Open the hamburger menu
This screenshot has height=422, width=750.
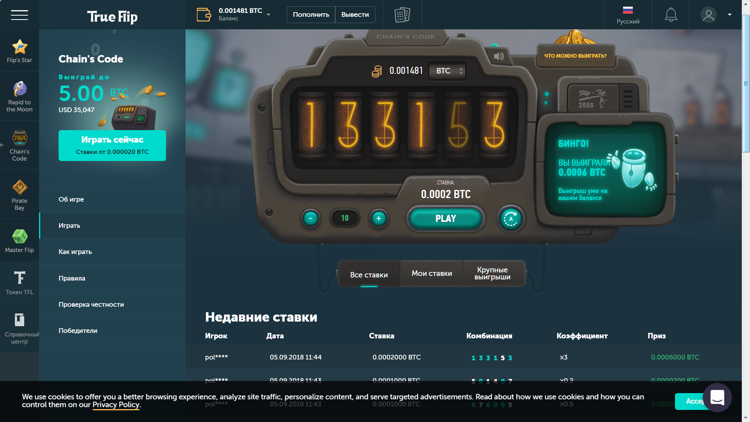(x=20, y=15)
